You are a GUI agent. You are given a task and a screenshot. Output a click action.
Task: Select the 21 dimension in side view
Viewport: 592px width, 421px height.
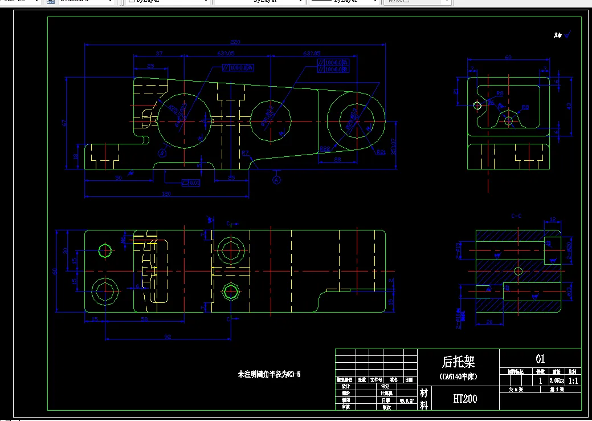(x=456, y=91)
